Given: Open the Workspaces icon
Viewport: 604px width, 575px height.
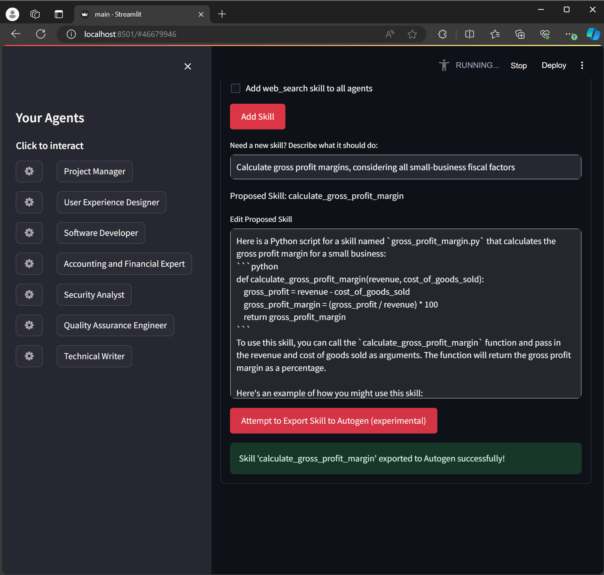Looking at the screenshot, I should (x=35, y=14).
